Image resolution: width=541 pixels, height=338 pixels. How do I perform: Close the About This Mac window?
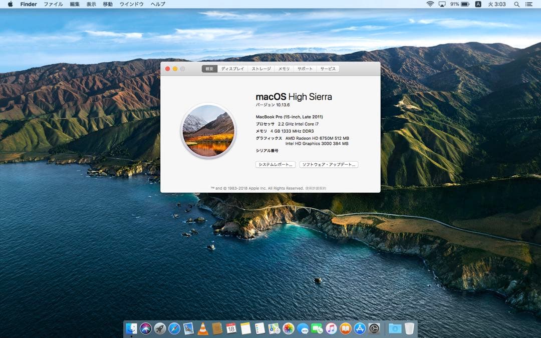[x=168, y=69]
